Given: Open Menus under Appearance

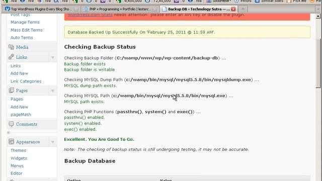Looking at the screenshot, I should pyautogui.click(x=17, y=166).
